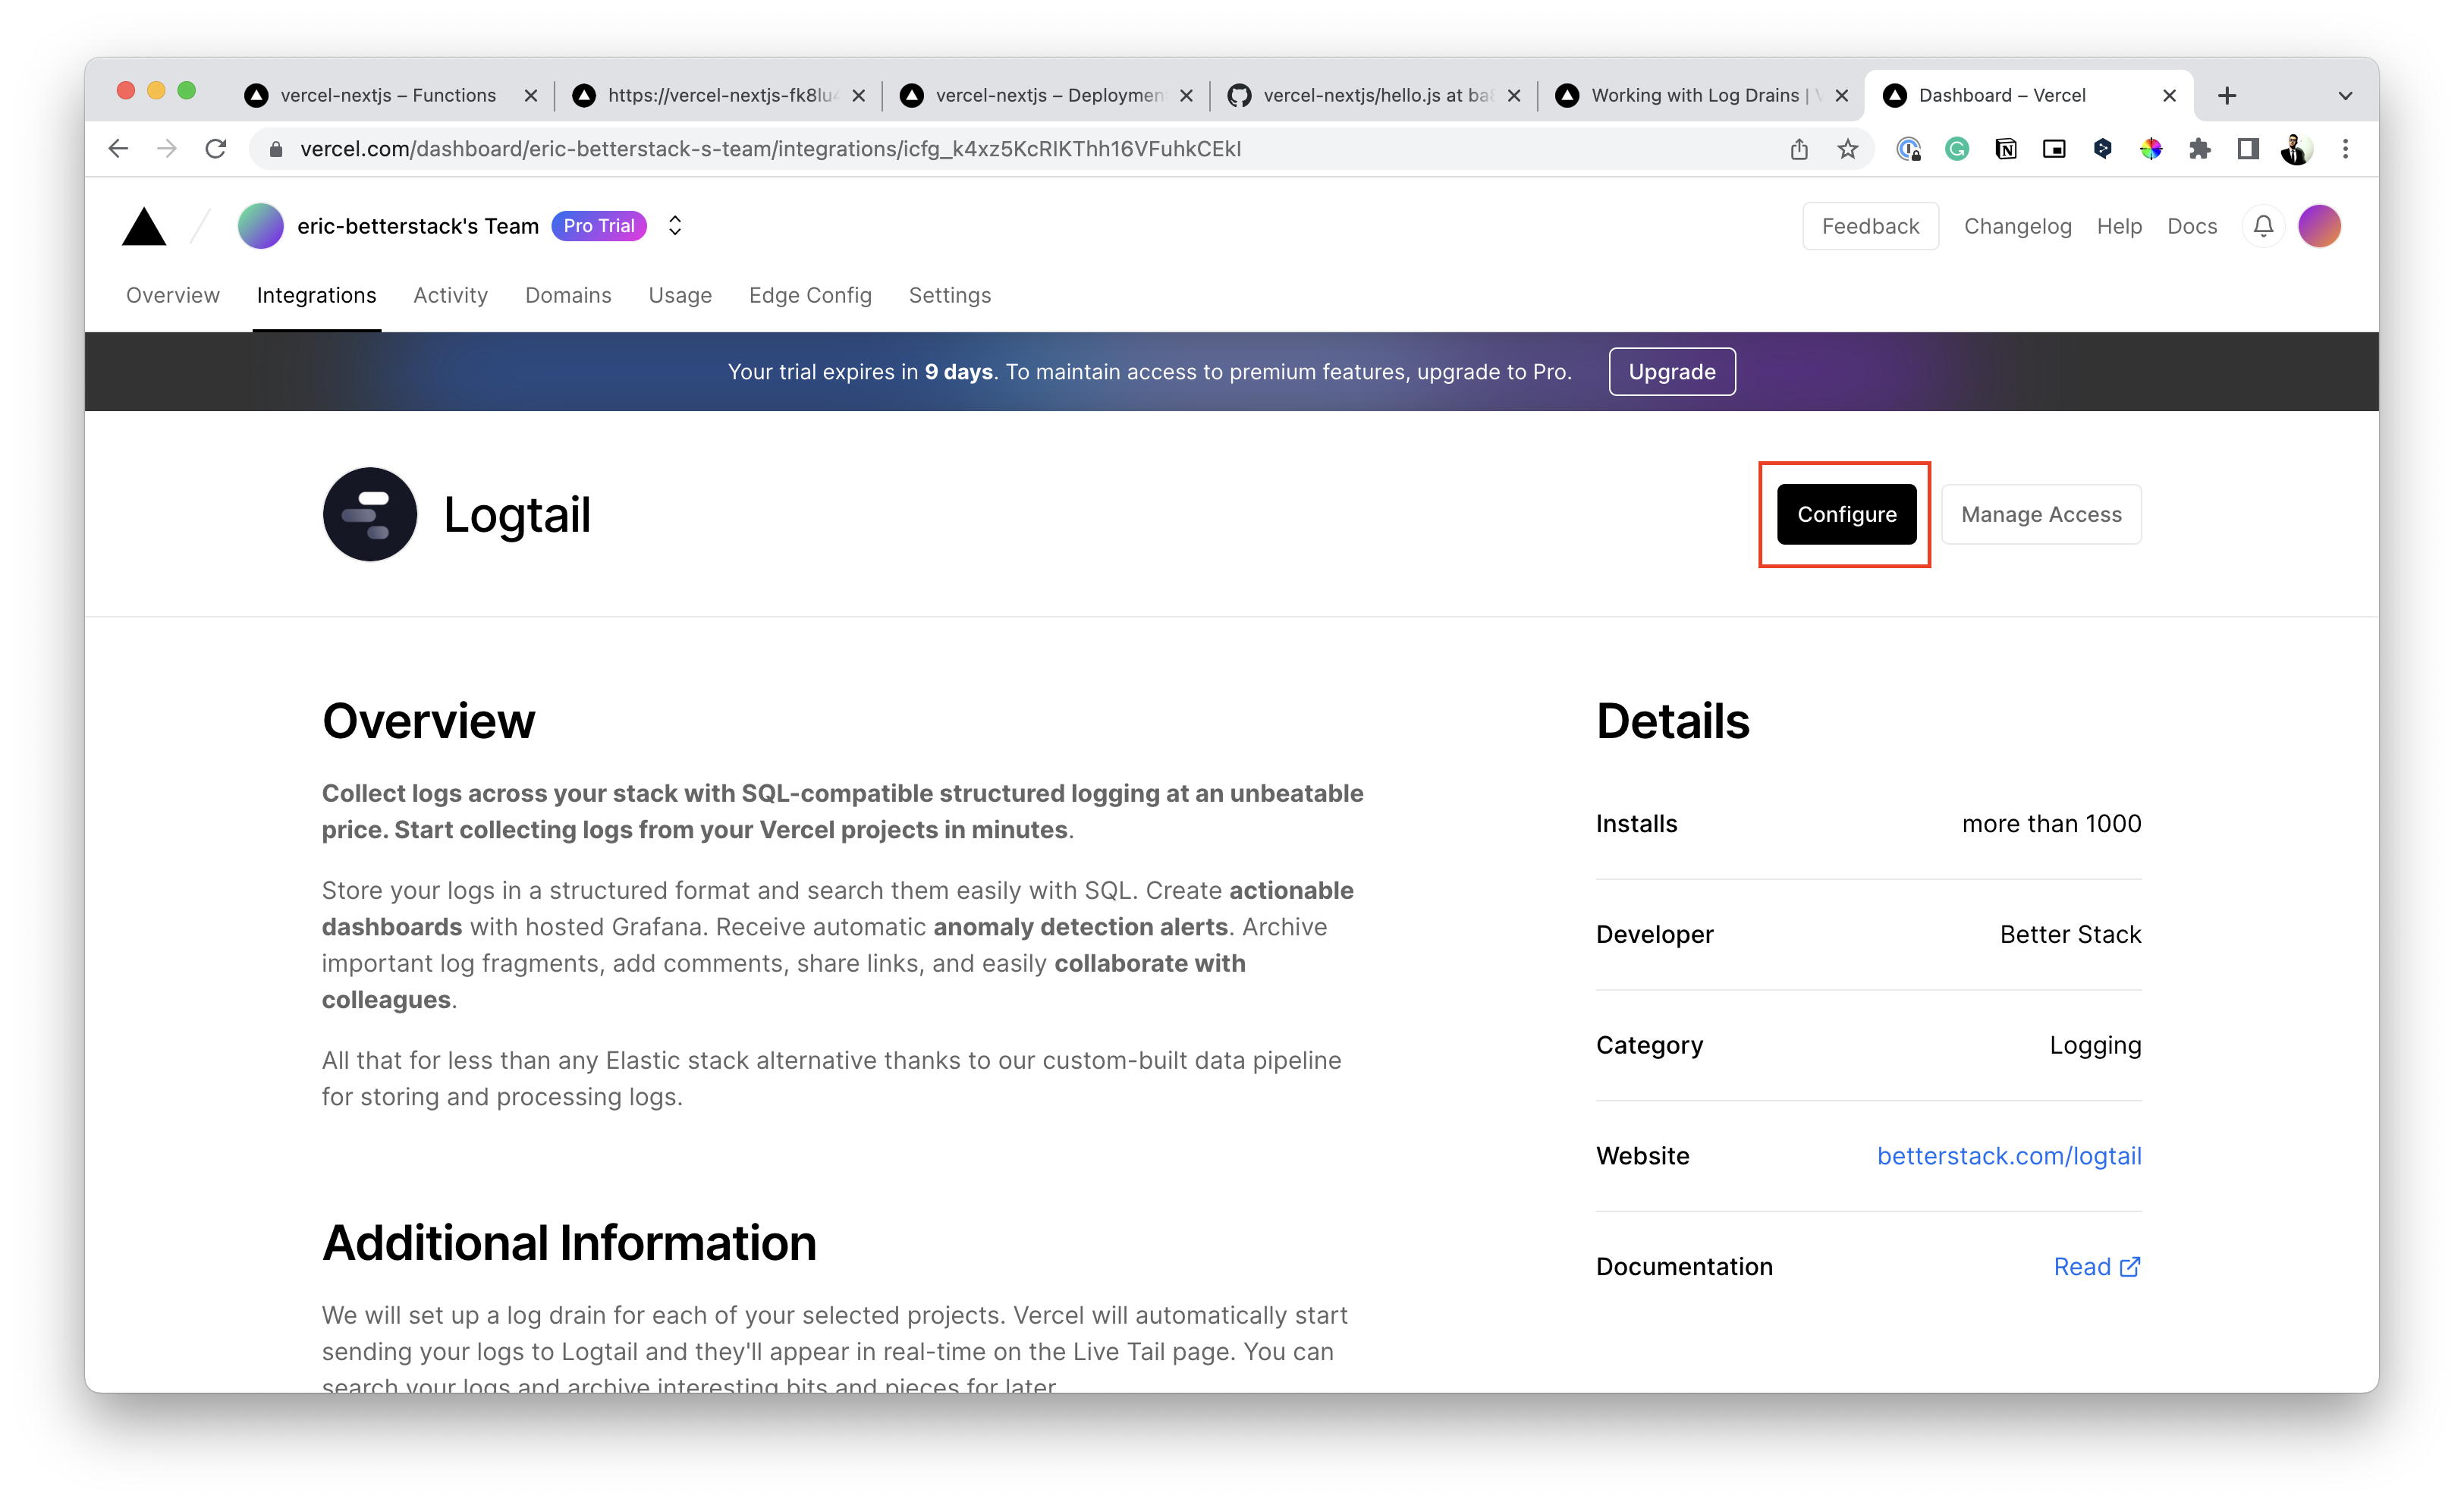Expand the team switcher chevrons
This screenshot has height=1505, width=2464.
(x=675, y=226)
